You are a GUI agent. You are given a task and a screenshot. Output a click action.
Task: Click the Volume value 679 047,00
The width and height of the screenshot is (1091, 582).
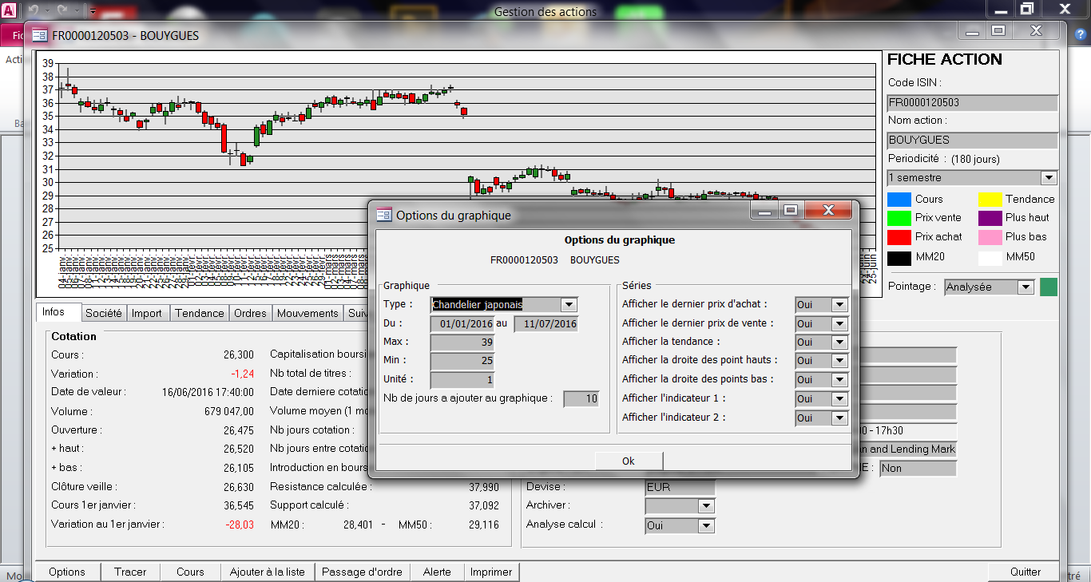pyautogui.click(x=229, y=412)
